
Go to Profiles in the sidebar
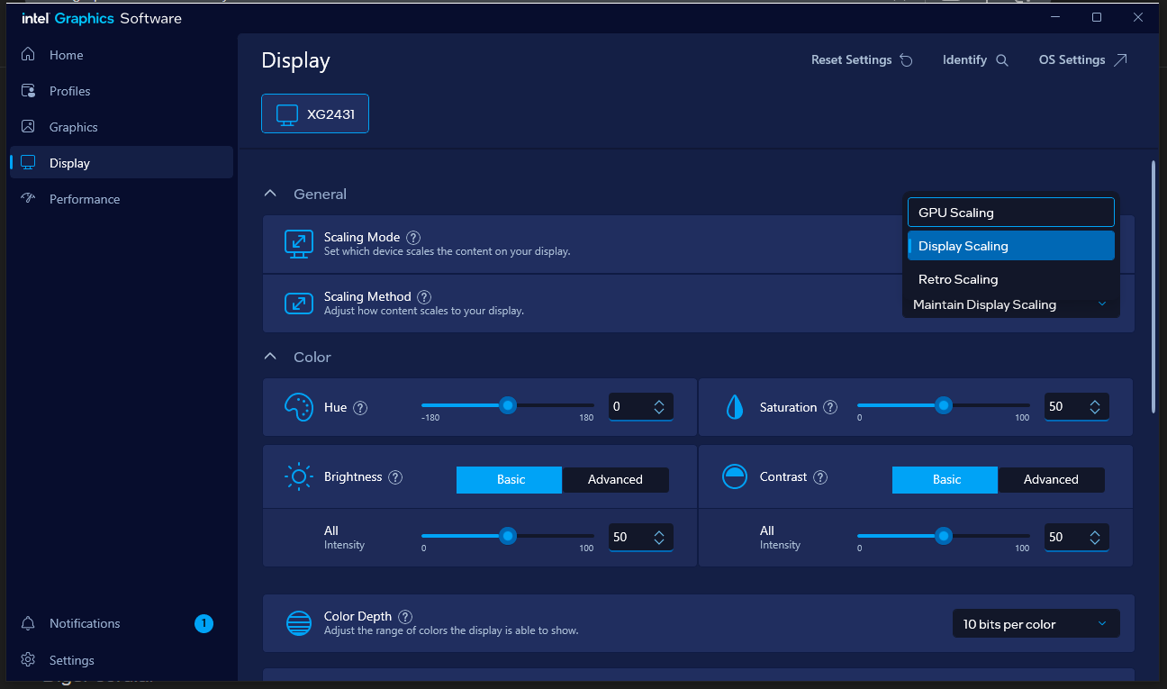click(122, 91)
